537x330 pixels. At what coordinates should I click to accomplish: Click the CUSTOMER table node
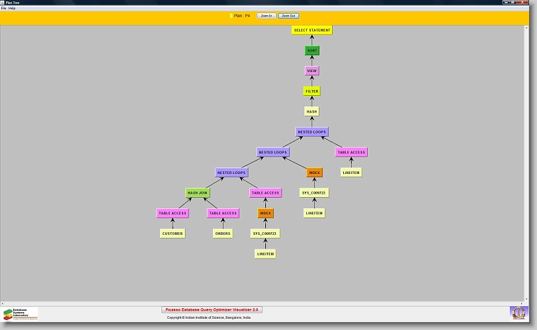(173, 233)
